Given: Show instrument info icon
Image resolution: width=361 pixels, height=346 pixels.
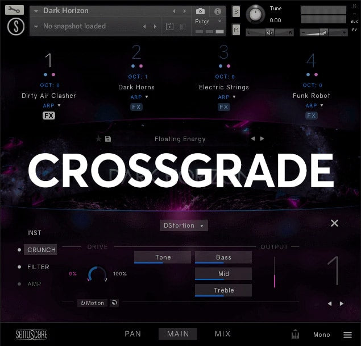Looking at the screenshot, I should (x=218, y=11).
